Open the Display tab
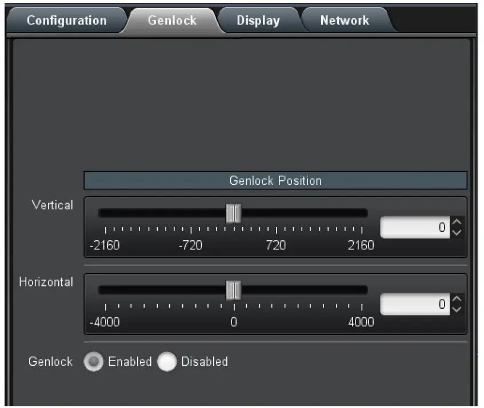 258,21
